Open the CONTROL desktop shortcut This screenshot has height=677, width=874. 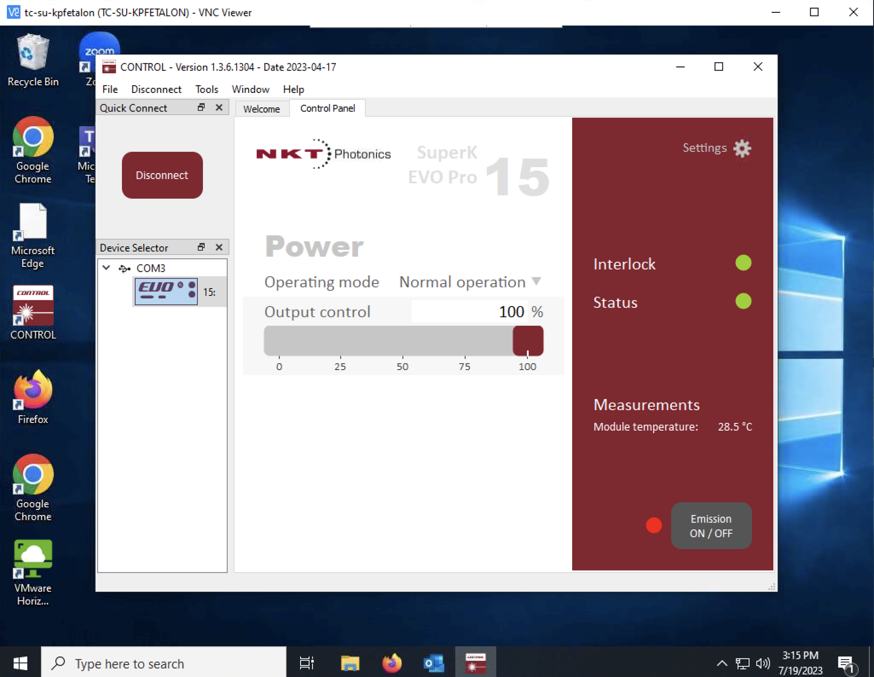tap(33, 313)
